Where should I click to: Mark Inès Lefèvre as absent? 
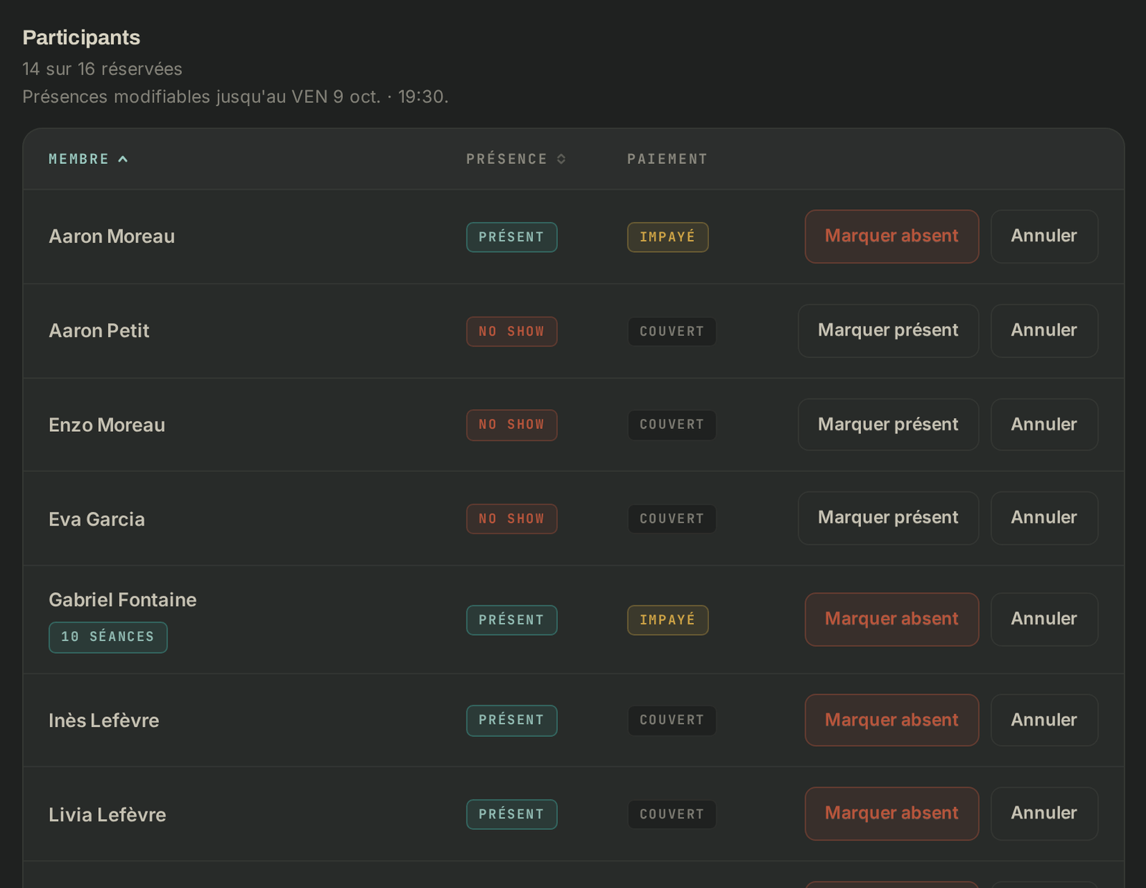892,720
